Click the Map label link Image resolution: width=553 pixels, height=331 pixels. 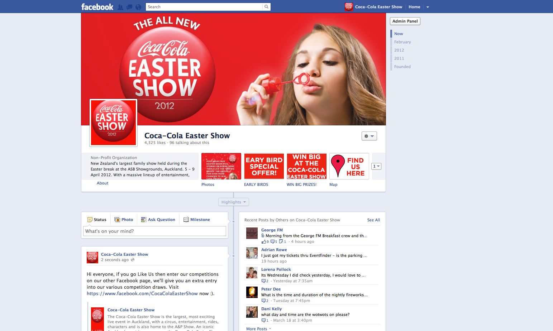333,184
